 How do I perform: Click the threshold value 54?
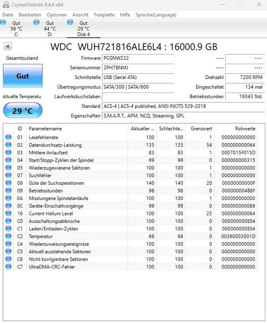[209, 145]
